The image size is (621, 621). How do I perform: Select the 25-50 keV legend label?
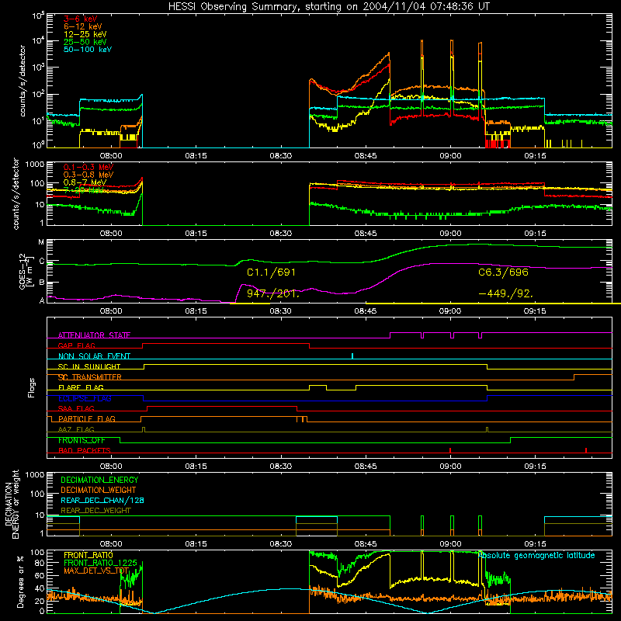tap(85, 42)
